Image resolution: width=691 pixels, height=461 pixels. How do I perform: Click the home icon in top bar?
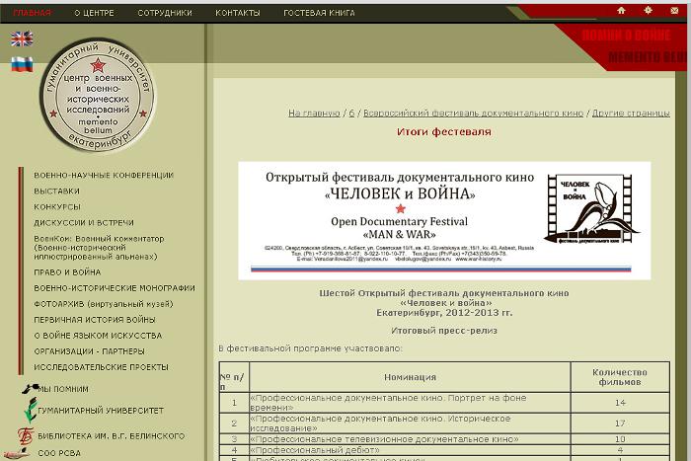pyautogui.click(x=621, y=11)
